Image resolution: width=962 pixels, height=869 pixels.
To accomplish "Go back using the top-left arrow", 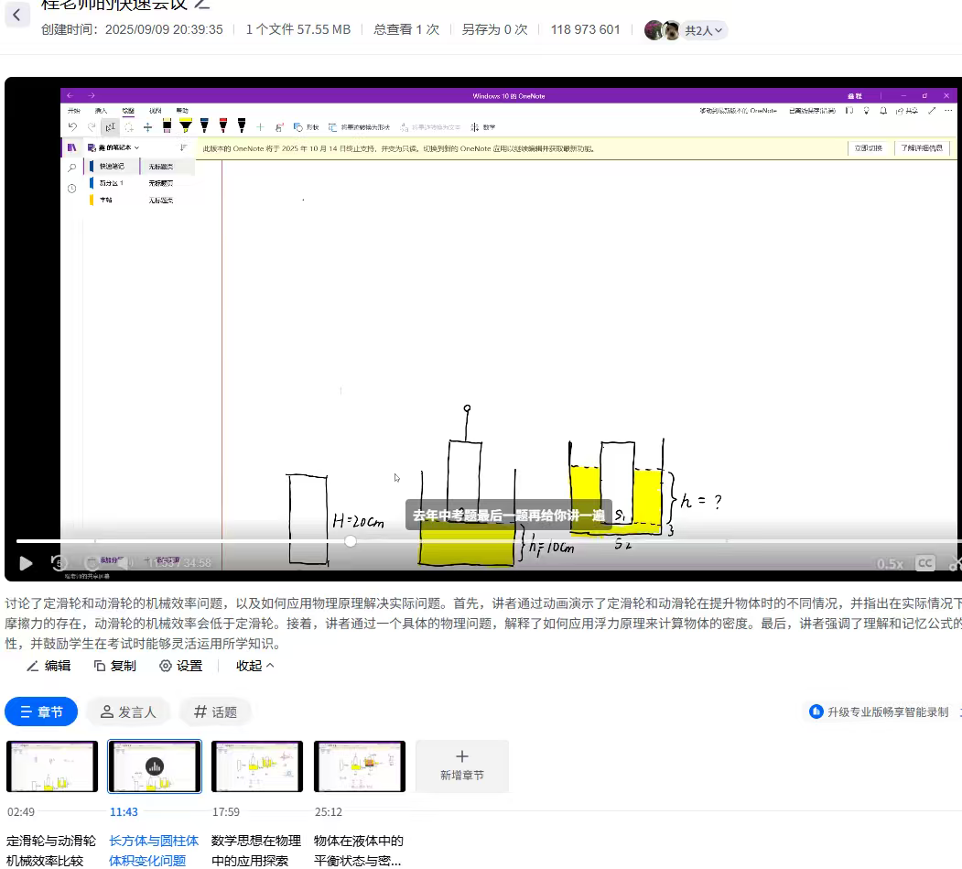I will (16, 15).
